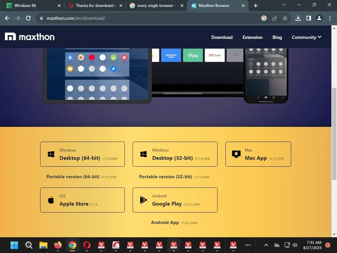Close the Thanks for downloading tab
This screenshot has height=253, width=337.
(121, 6)
